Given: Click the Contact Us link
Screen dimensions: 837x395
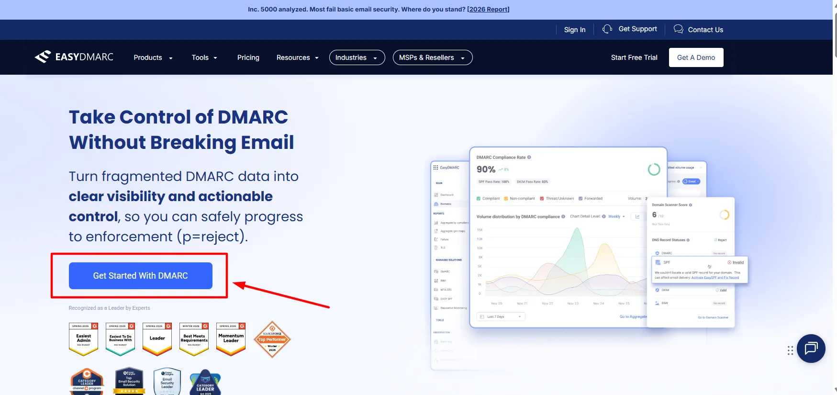Looking at the screenshot, I should click(x=705, y=30).
